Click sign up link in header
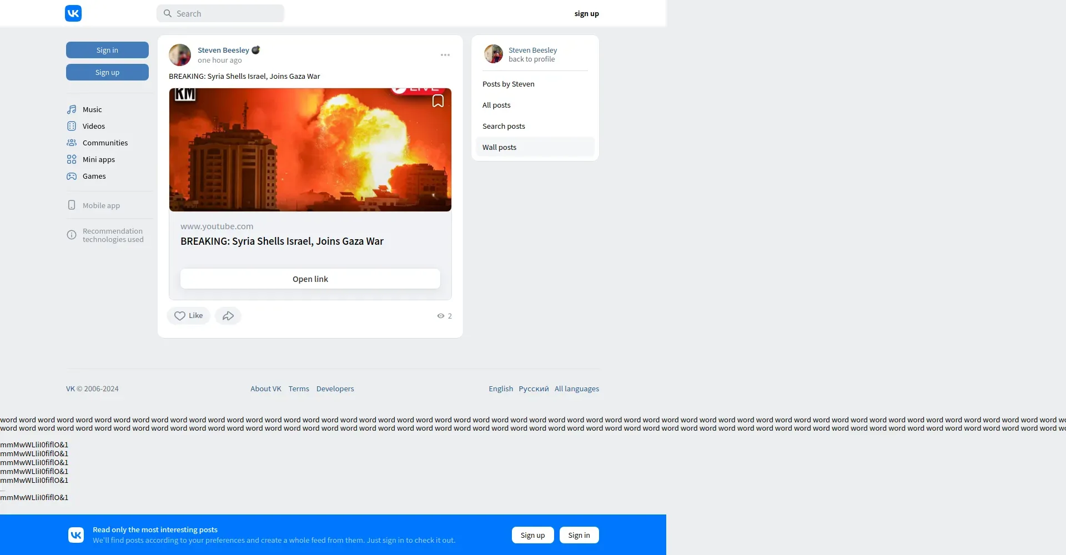Image resolution: width=1066 pixels, height=555 pixels. tap(587, 13)
